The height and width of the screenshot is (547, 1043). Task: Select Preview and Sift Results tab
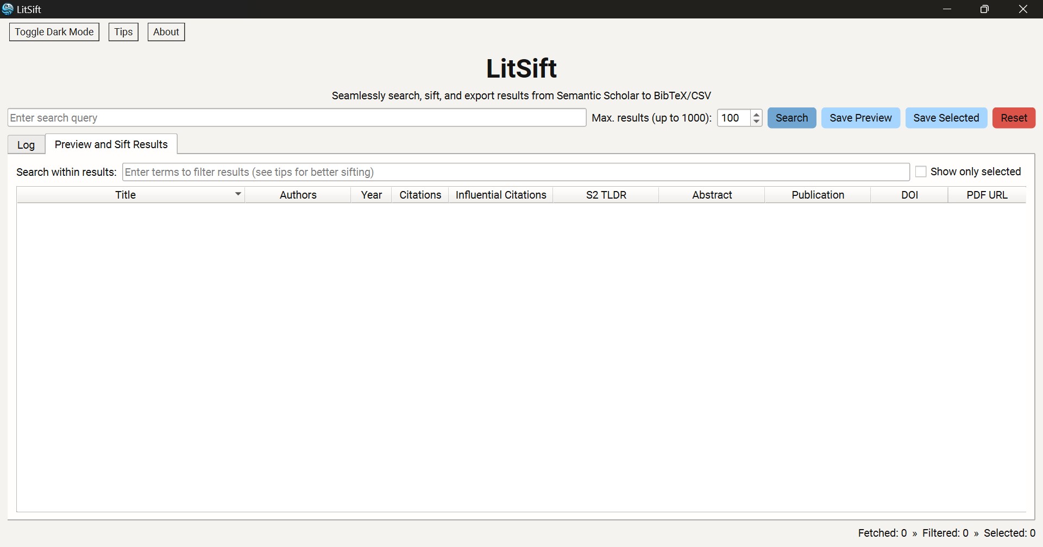pos(111,144)
